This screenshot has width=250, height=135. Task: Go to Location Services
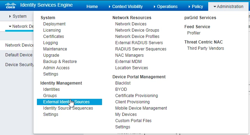point(132,68)
